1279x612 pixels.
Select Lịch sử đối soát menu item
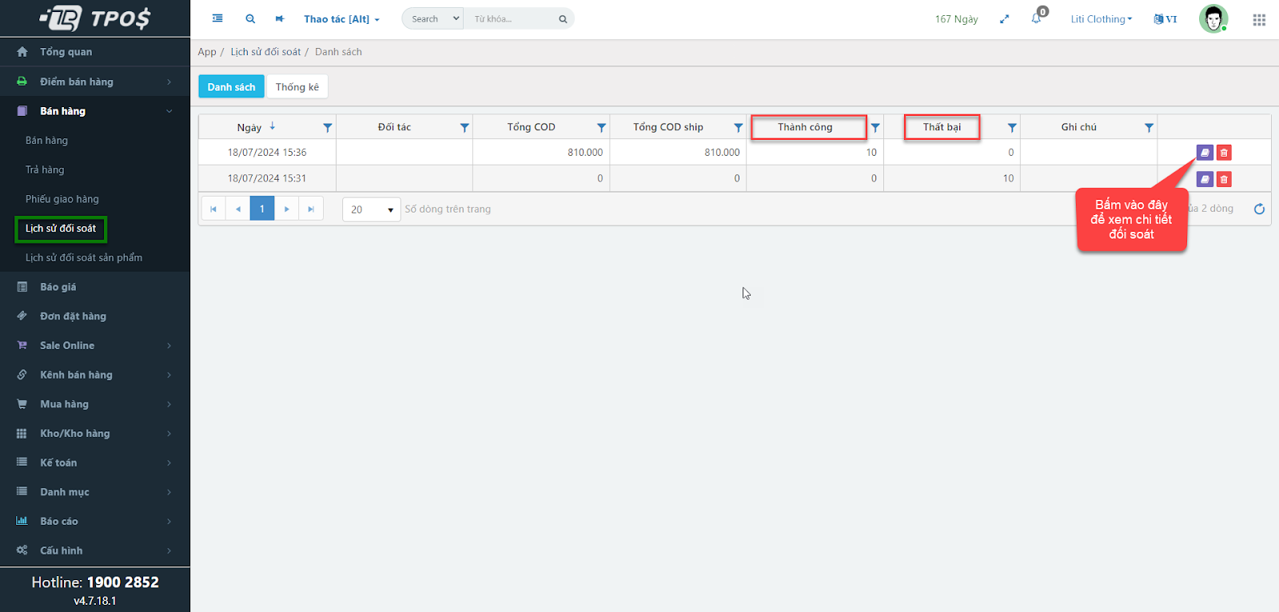tap(61, 229)
